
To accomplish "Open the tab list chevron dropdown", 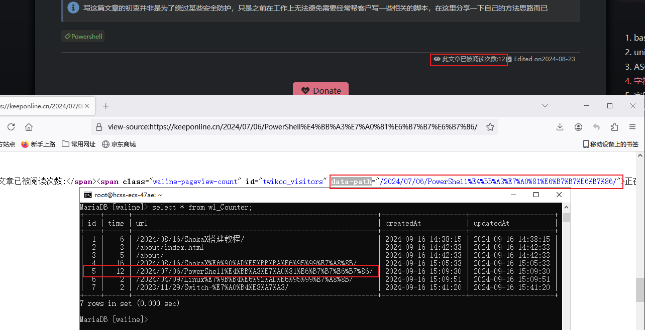I will pos(545,106).
